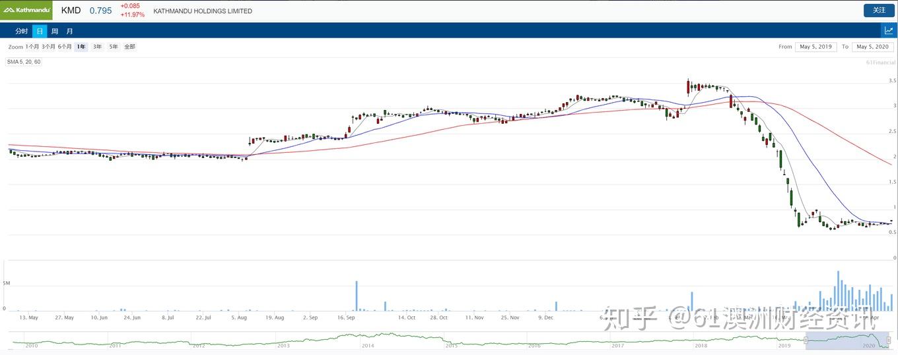898x355 pixels.
Task: Click KATHMANDU HOLDINGS LIMITED company name
Action: (x=203, y=11)
